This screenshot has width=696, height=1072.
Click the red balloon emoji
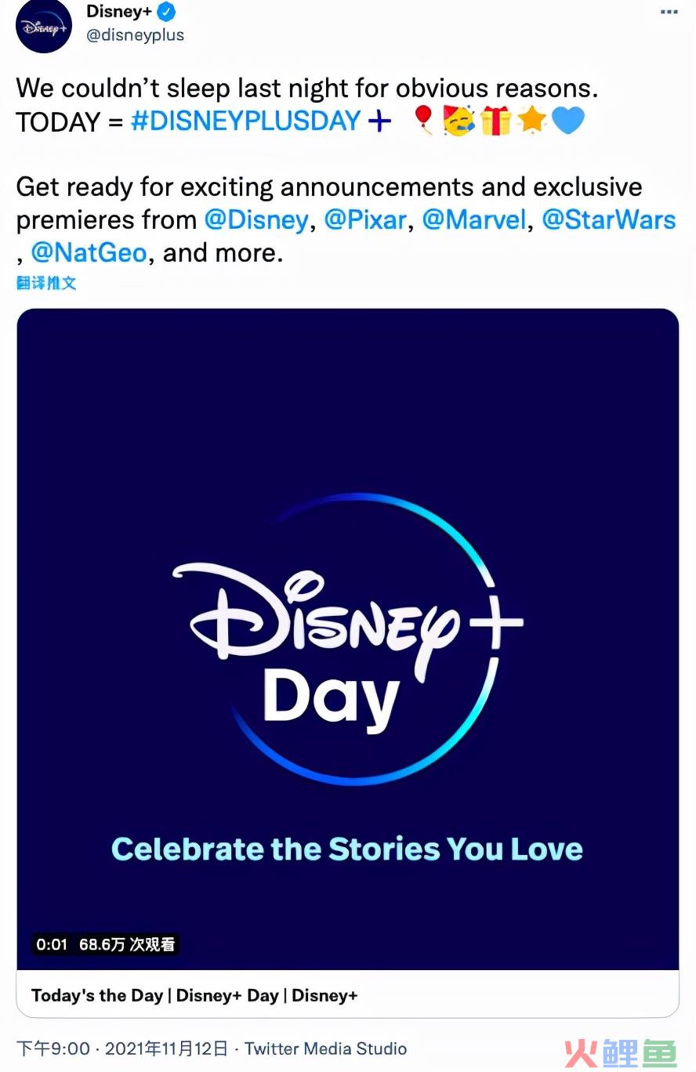click(423, 121)
